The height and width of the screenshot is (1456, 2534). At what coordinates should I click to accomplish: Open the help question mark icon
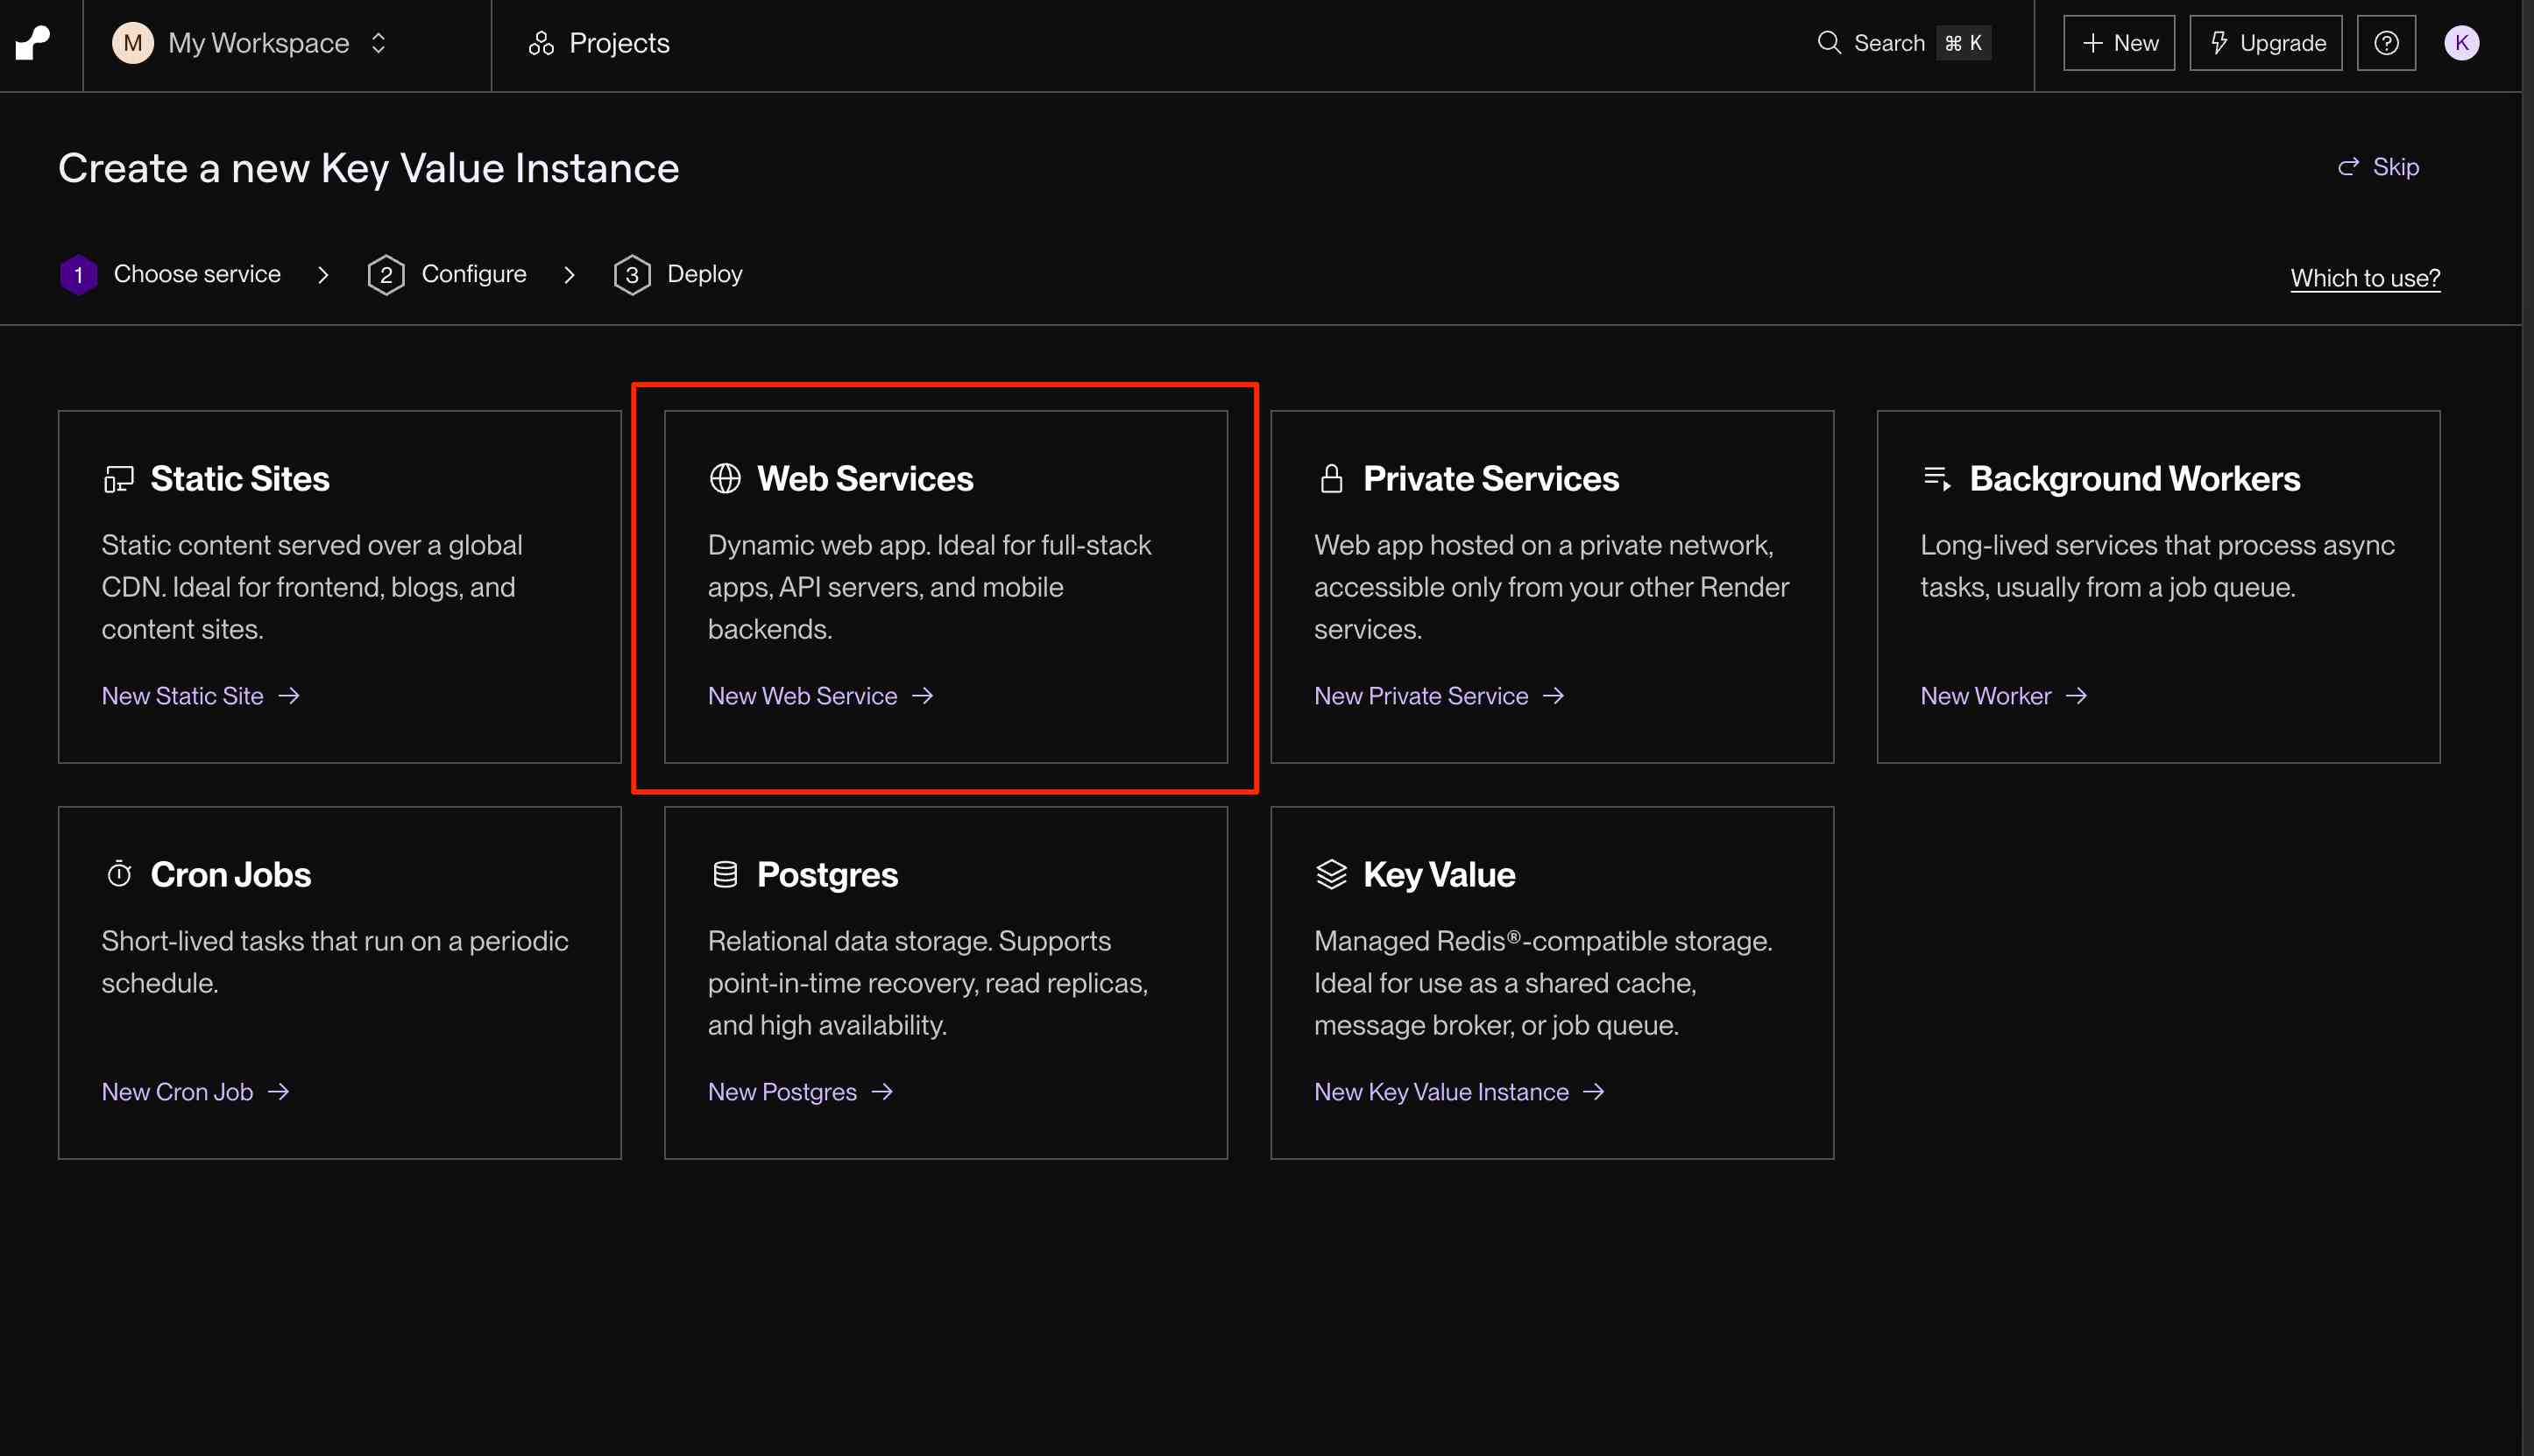point(2385,43)
